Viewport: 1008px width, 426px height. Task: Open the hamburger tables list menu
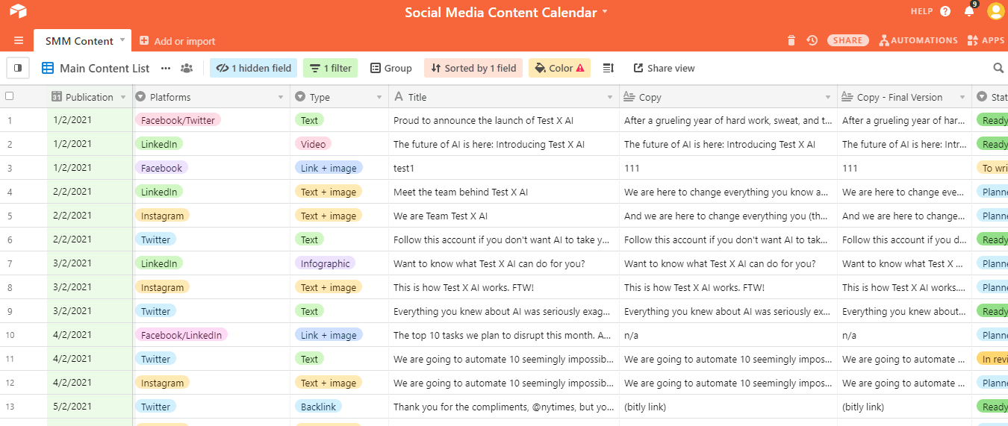point(19,41)
